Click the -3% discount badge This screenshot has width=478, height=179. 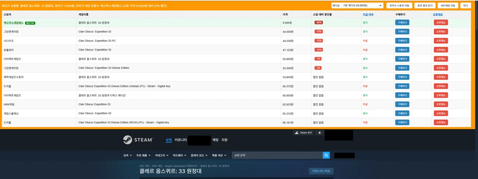pos(318,68)
